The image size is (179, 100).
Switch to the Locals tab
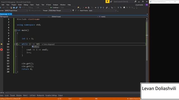click(7, 95)
